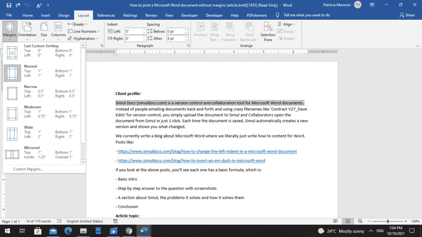Switch to Print Layout view
Image resolution: width=422 pixels, height=237 pixels.
pos(348,221)
